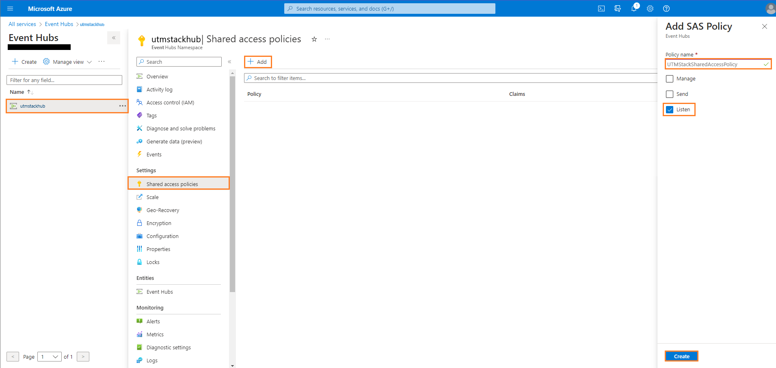Screen dimensions: 776x368
Task: Open Directories and subscriptions filter icon
Action: 618,9
